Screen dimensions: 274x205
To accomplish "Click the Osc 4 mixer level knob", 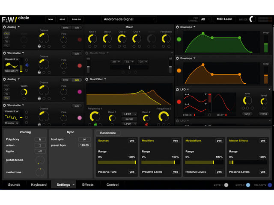I will (x=137, y=39).
